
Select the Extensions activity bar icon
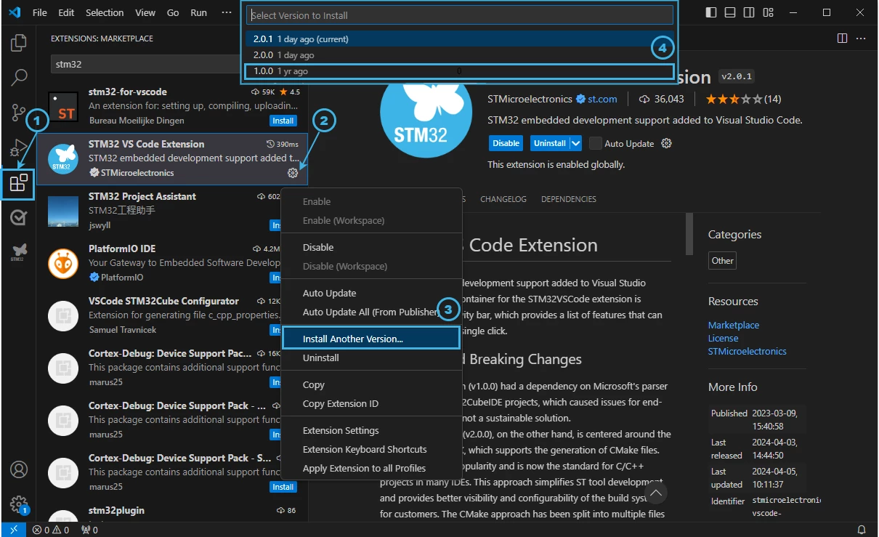[19, 182]
